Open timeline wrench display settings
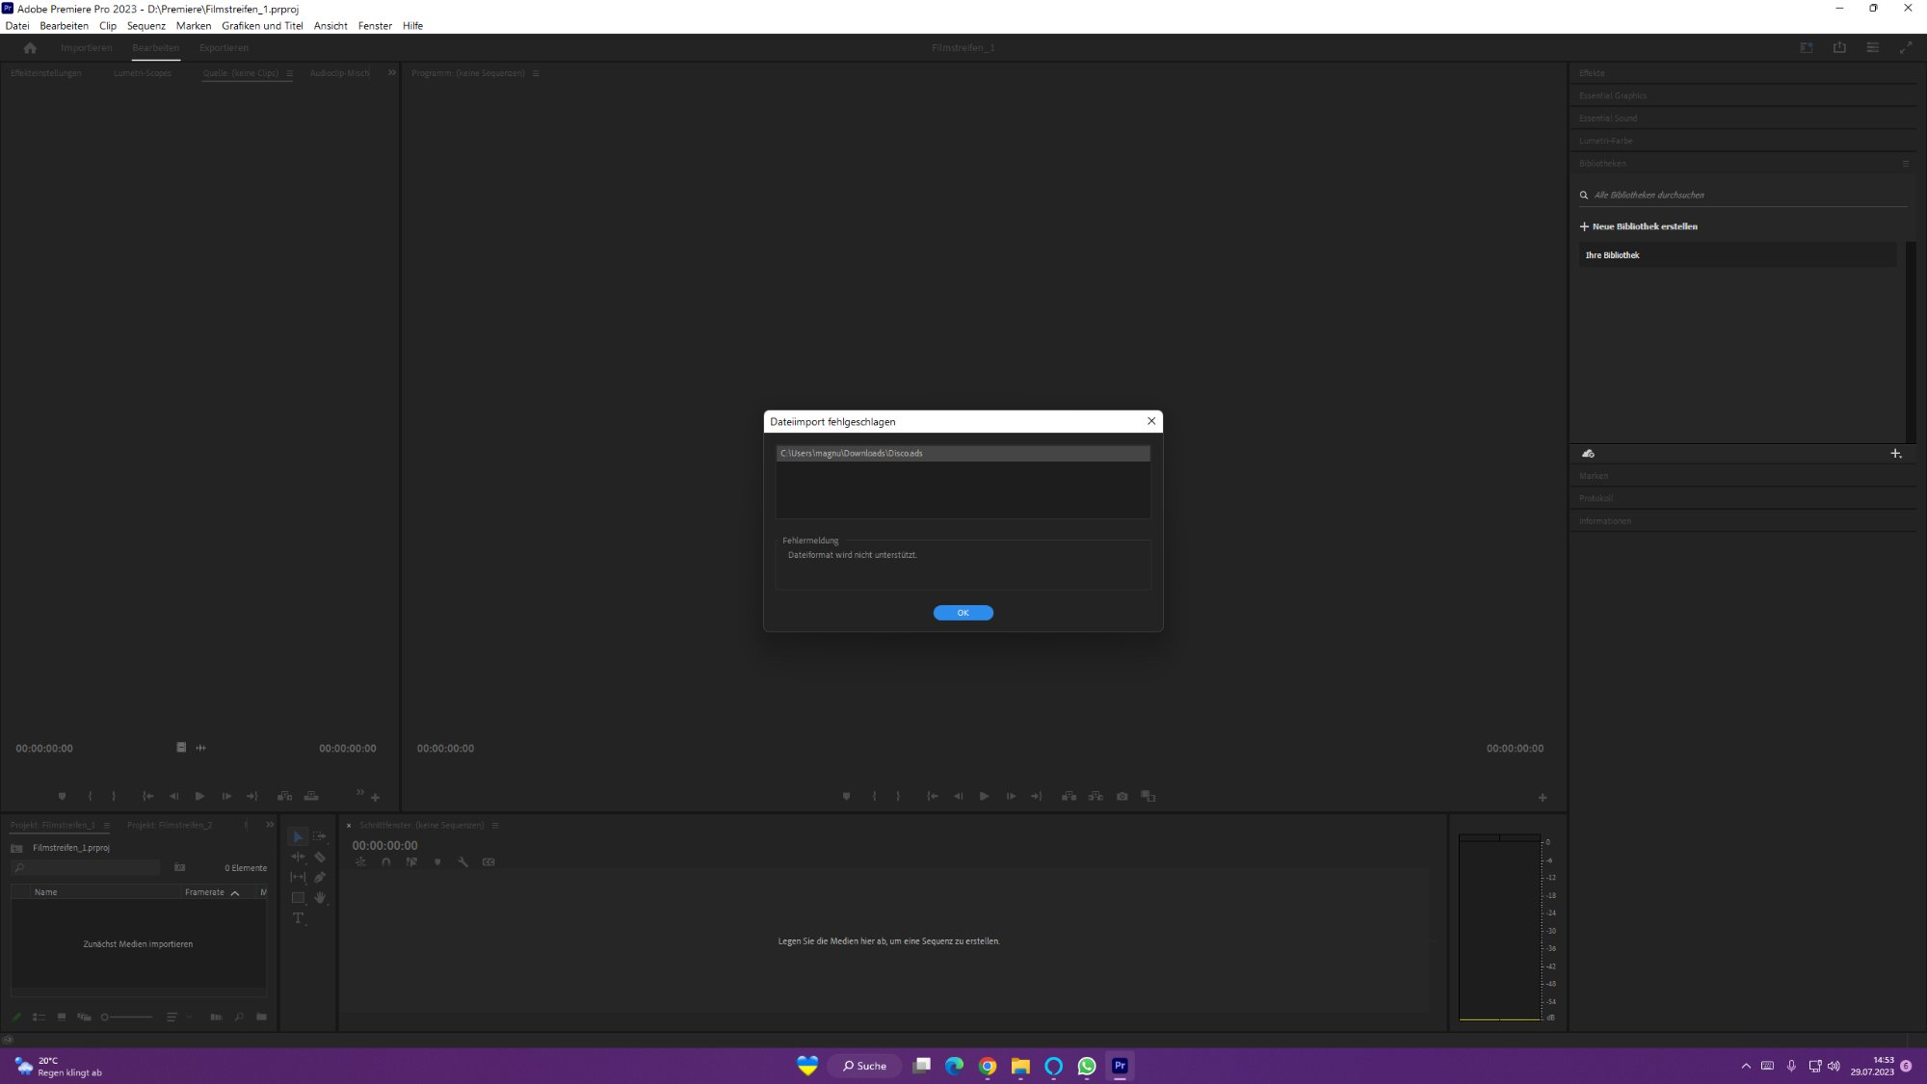 (462, 862)
